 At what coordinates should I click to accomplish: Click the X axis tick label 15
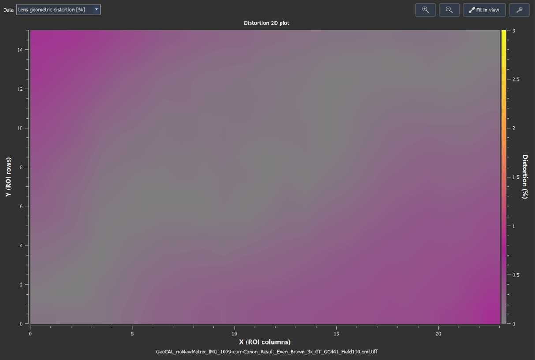pos(336,334)
